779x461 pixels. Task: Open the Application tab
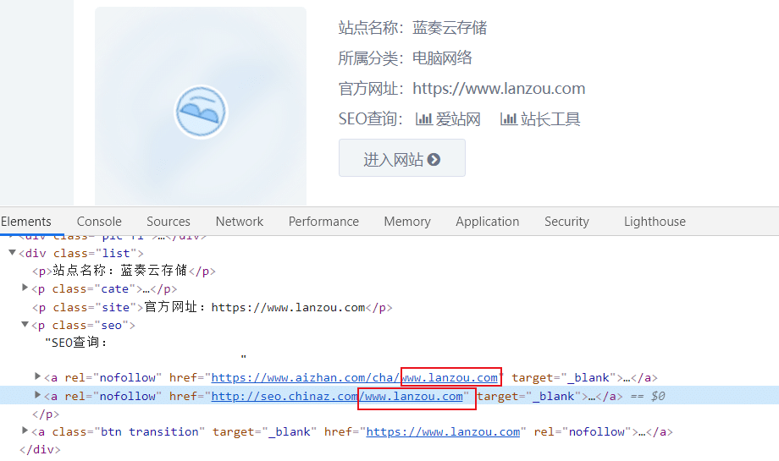[487, 222]
